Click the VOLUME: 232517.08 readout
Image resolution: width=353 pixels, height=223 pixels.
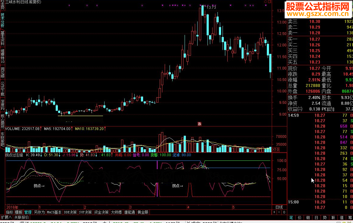(22, 129)
